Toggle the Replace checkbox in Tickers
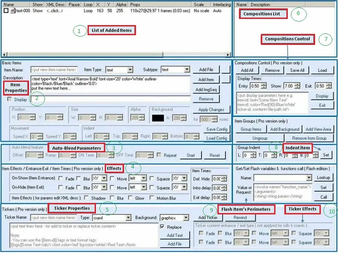The width and height of the screenshot is (338, 254). point(162,227)
